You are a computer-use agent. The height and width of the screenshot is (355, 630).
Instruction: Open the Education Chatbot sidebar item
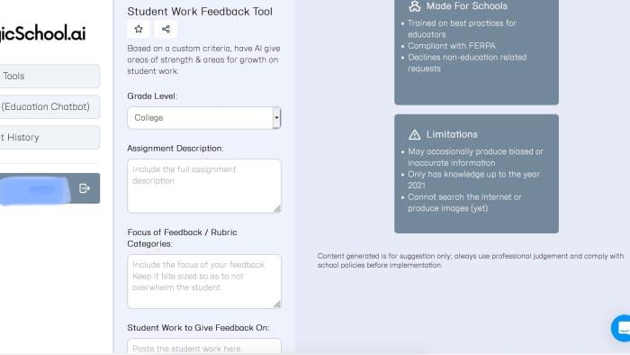(49, 107)
